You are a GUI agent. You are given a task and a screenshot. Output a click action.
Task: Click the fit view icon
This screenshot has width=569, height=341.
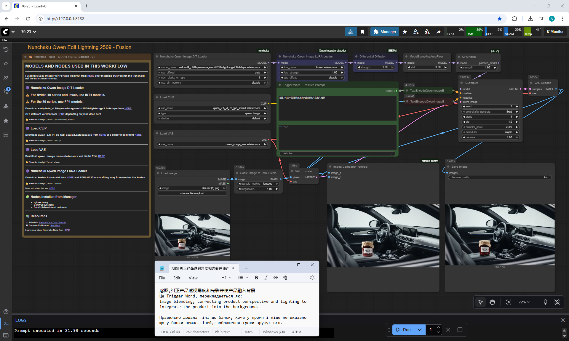pos(509,302)
